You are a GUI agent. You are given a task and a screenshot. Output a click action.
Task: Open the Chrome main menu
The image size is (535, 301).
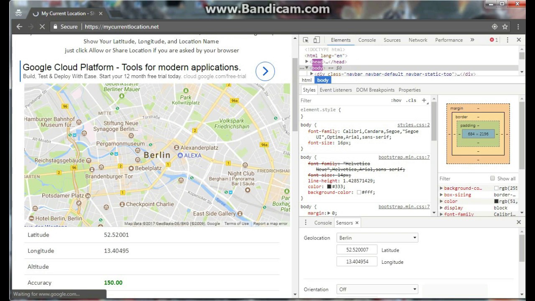click(518, 26)
